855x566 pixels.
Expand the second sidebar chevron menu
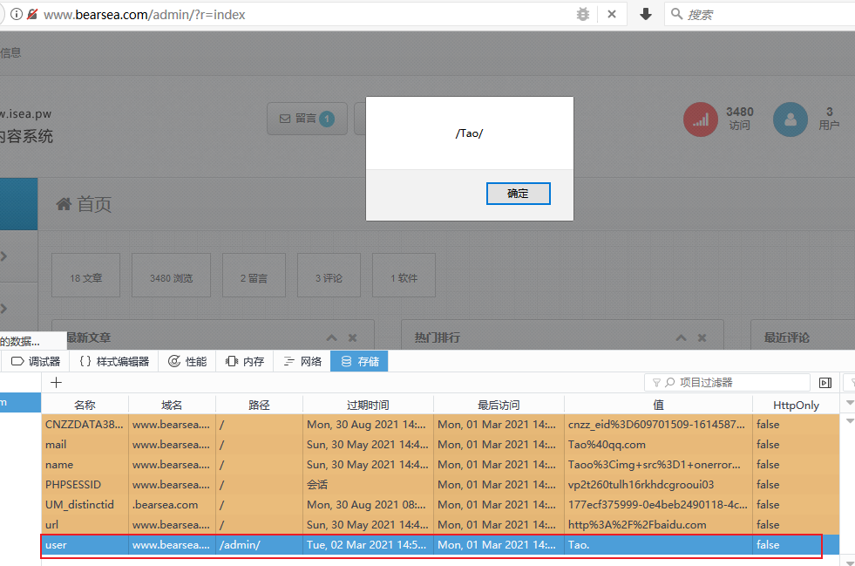pos(3,309)
